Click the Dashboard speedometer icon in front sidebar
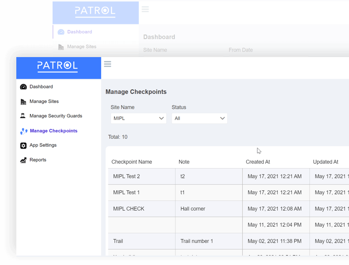Screen dimensions: 349x265 coord(24,87)
